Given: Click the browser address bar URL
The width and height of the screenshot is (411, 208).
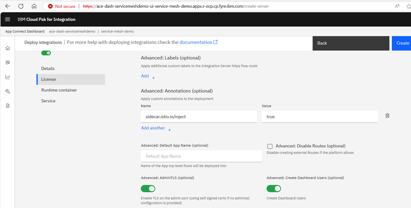Looking at the screenshot, I should click(176, 6).
